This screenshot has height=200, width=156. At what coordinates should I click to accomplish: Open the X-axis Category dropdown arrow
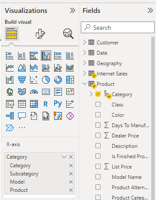point(64,157)
